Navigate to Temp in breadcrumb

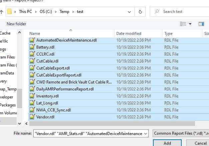point(64,12)
